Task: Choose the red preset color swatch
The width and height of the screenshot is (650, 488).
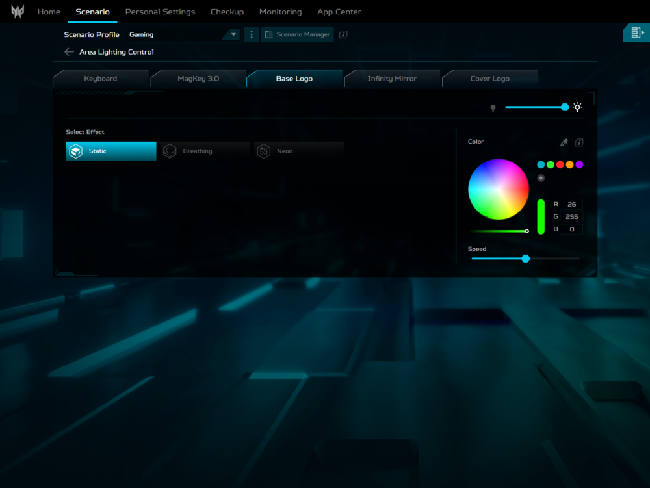Action: click(x=560, y=164)
